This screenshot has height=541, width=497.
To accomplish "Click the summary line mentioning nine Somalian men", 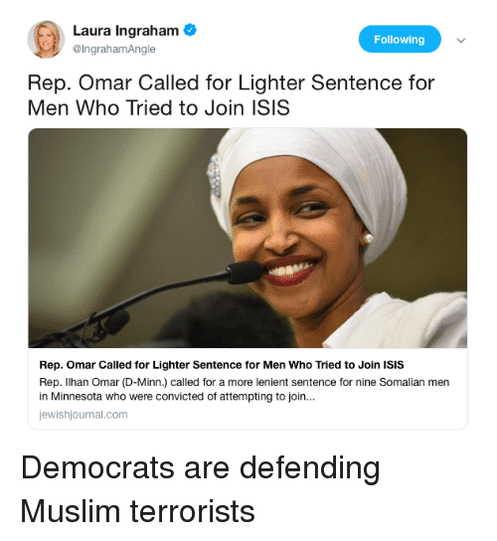I will 245,382.
